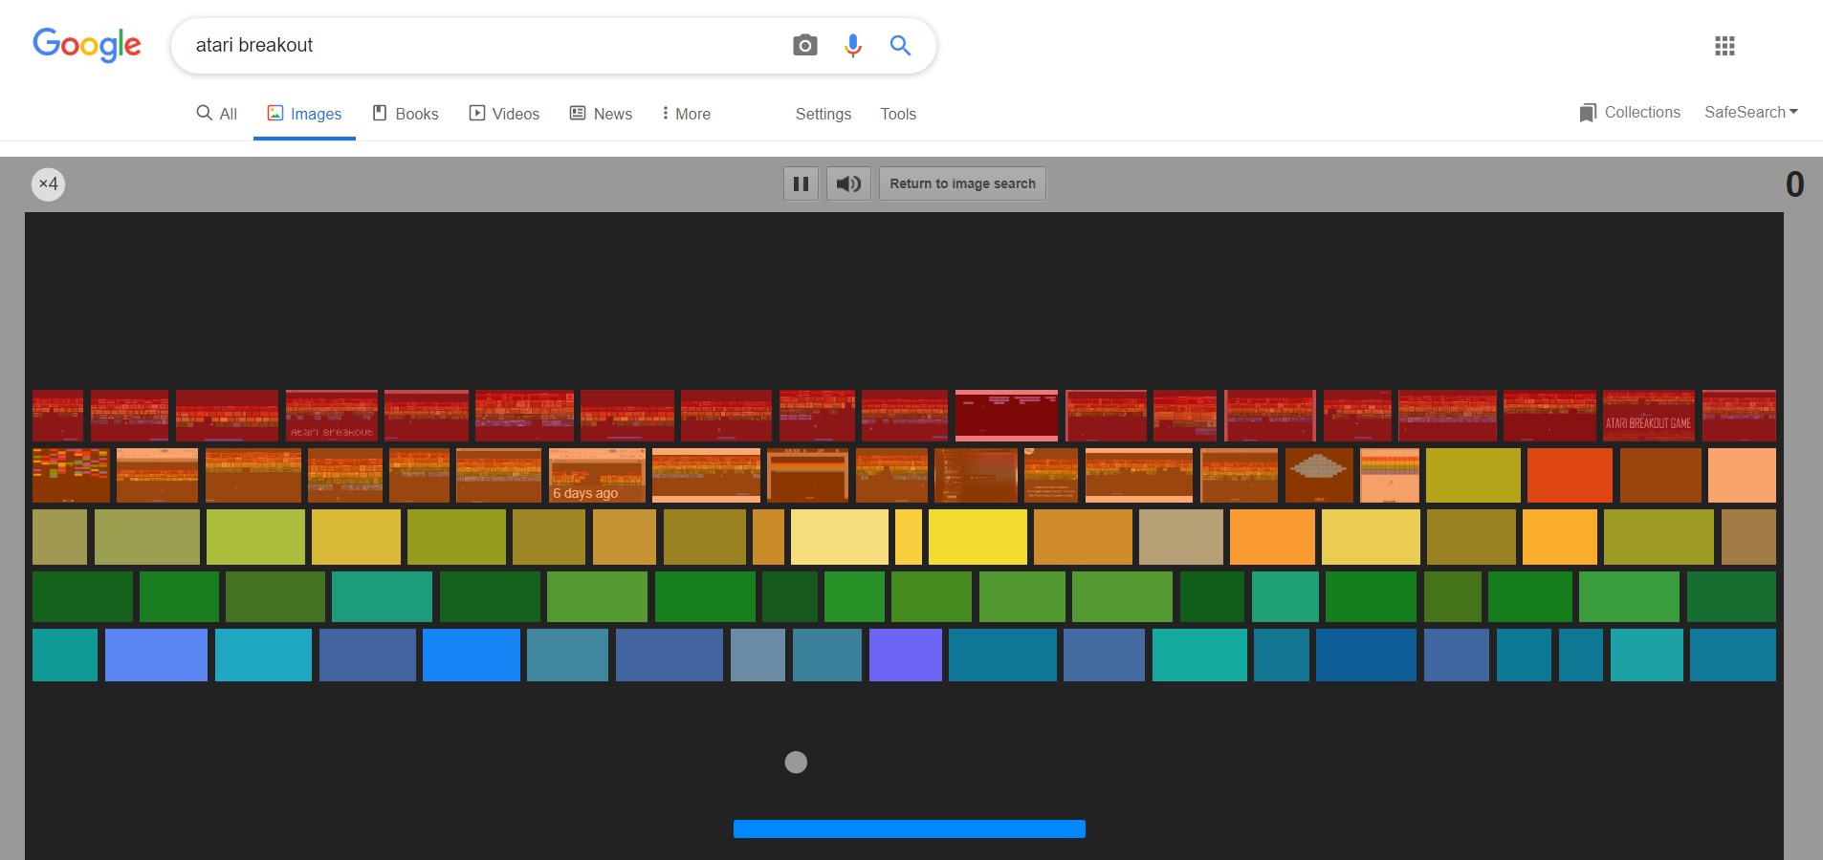Click the Books tab book icon
This screenshot has width=1823, height=860.
(x=380, y=113)
